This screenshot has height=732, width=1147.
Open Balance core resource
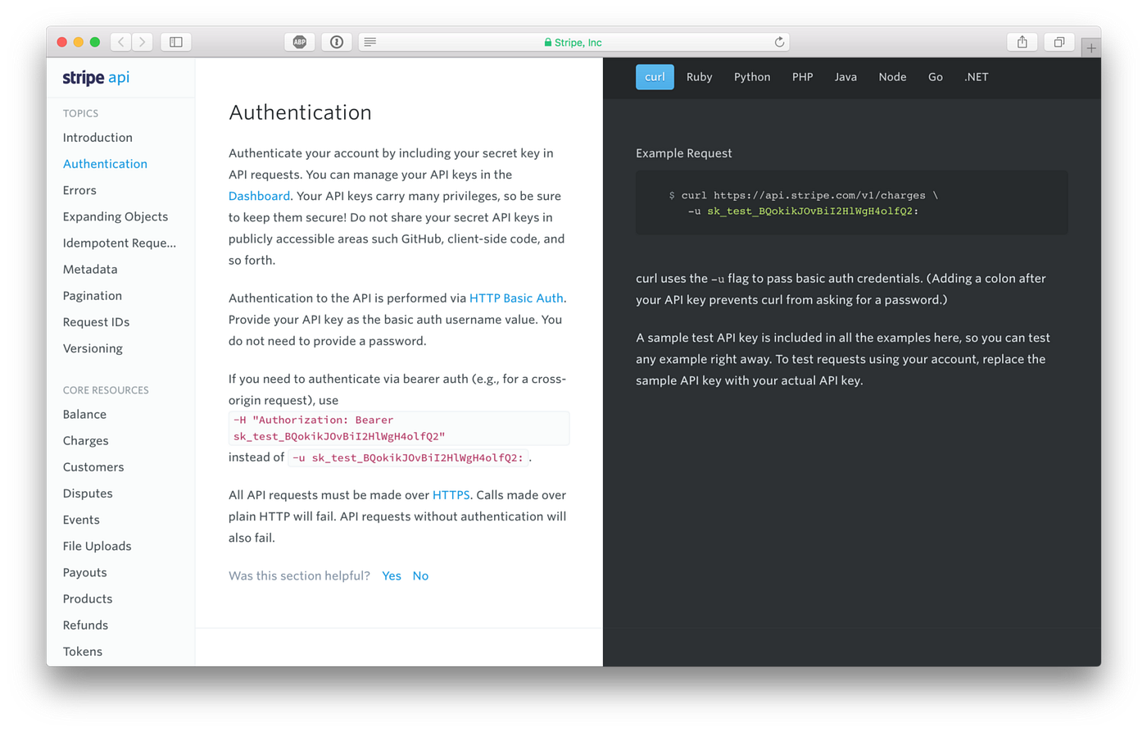tap(84, 415)
